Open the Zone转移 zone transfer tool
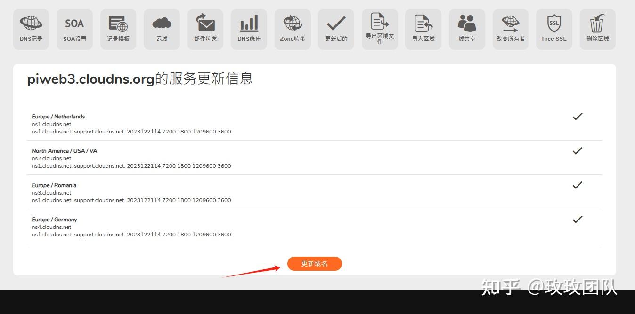Screen dimensions: 635x314 coord(292,29)
